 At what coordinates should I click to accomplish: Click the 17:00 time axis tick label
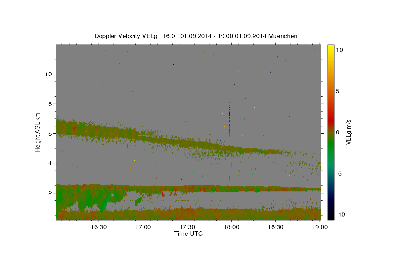click(143, 227)
